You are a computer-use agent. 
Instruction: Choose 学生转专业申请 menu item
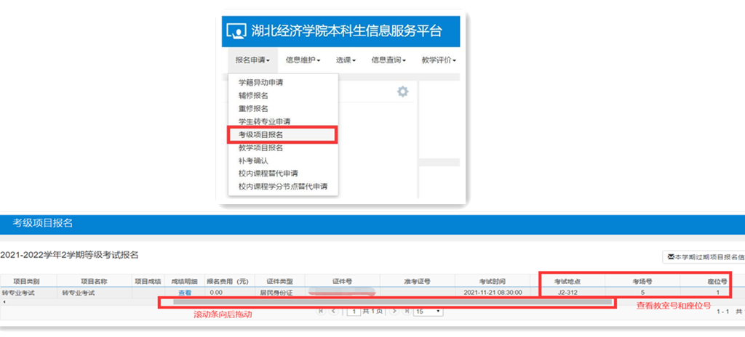click(264, 122)
